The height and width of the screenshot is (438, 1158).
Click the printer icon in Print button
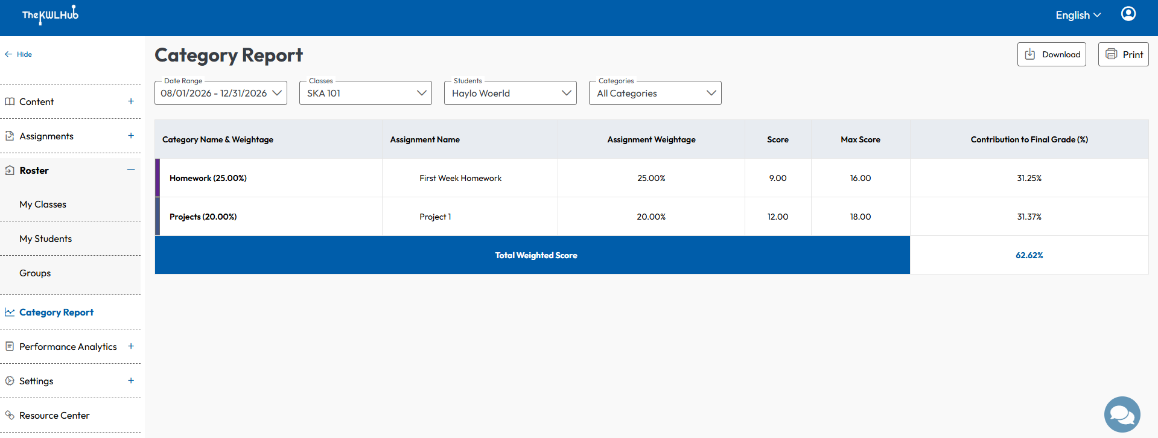pos(1111,54)
